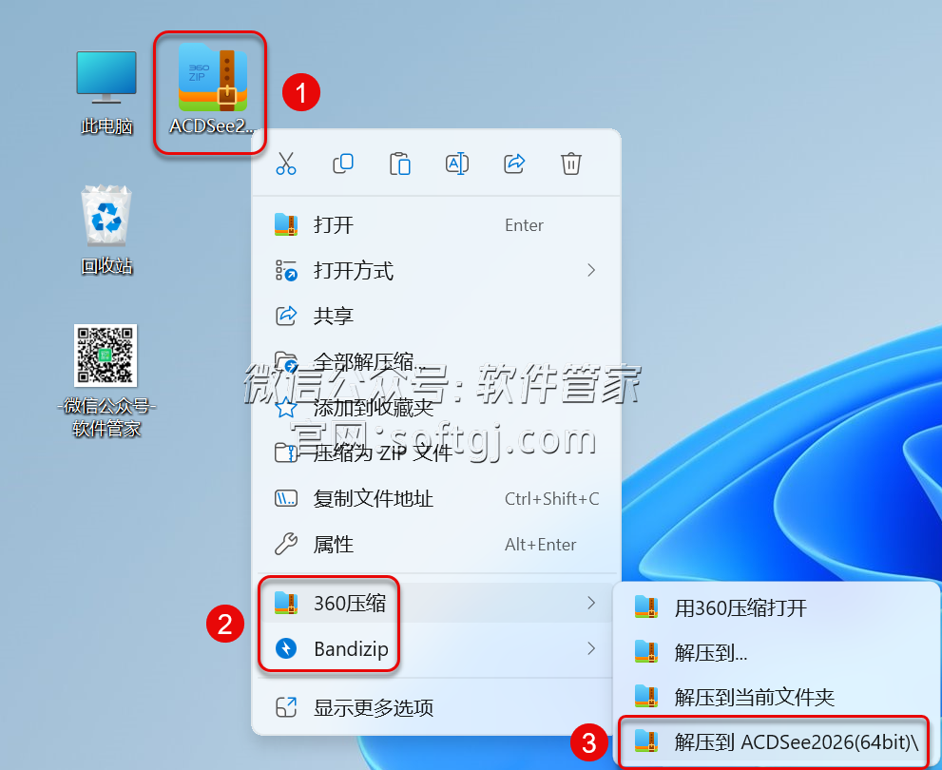Expand the arrow beside 360压缩

click(x=591, y=603)
